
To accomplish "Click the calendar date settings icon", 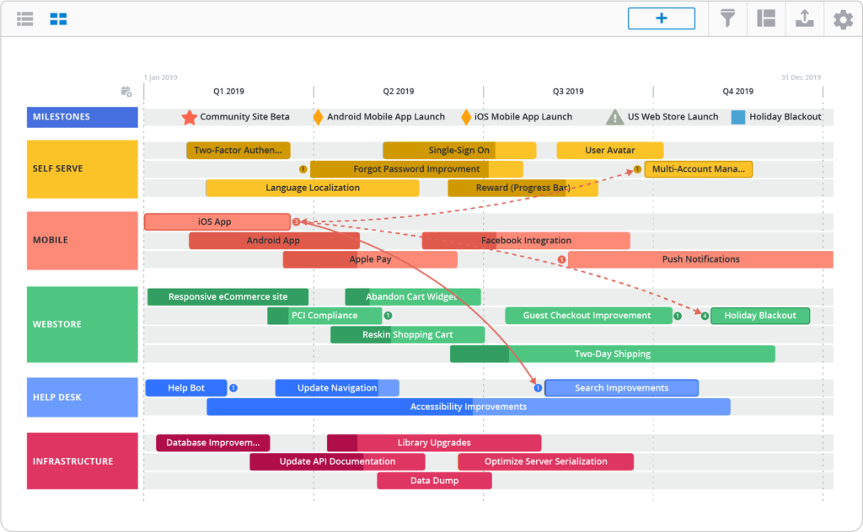I will (x=126, y=91).
